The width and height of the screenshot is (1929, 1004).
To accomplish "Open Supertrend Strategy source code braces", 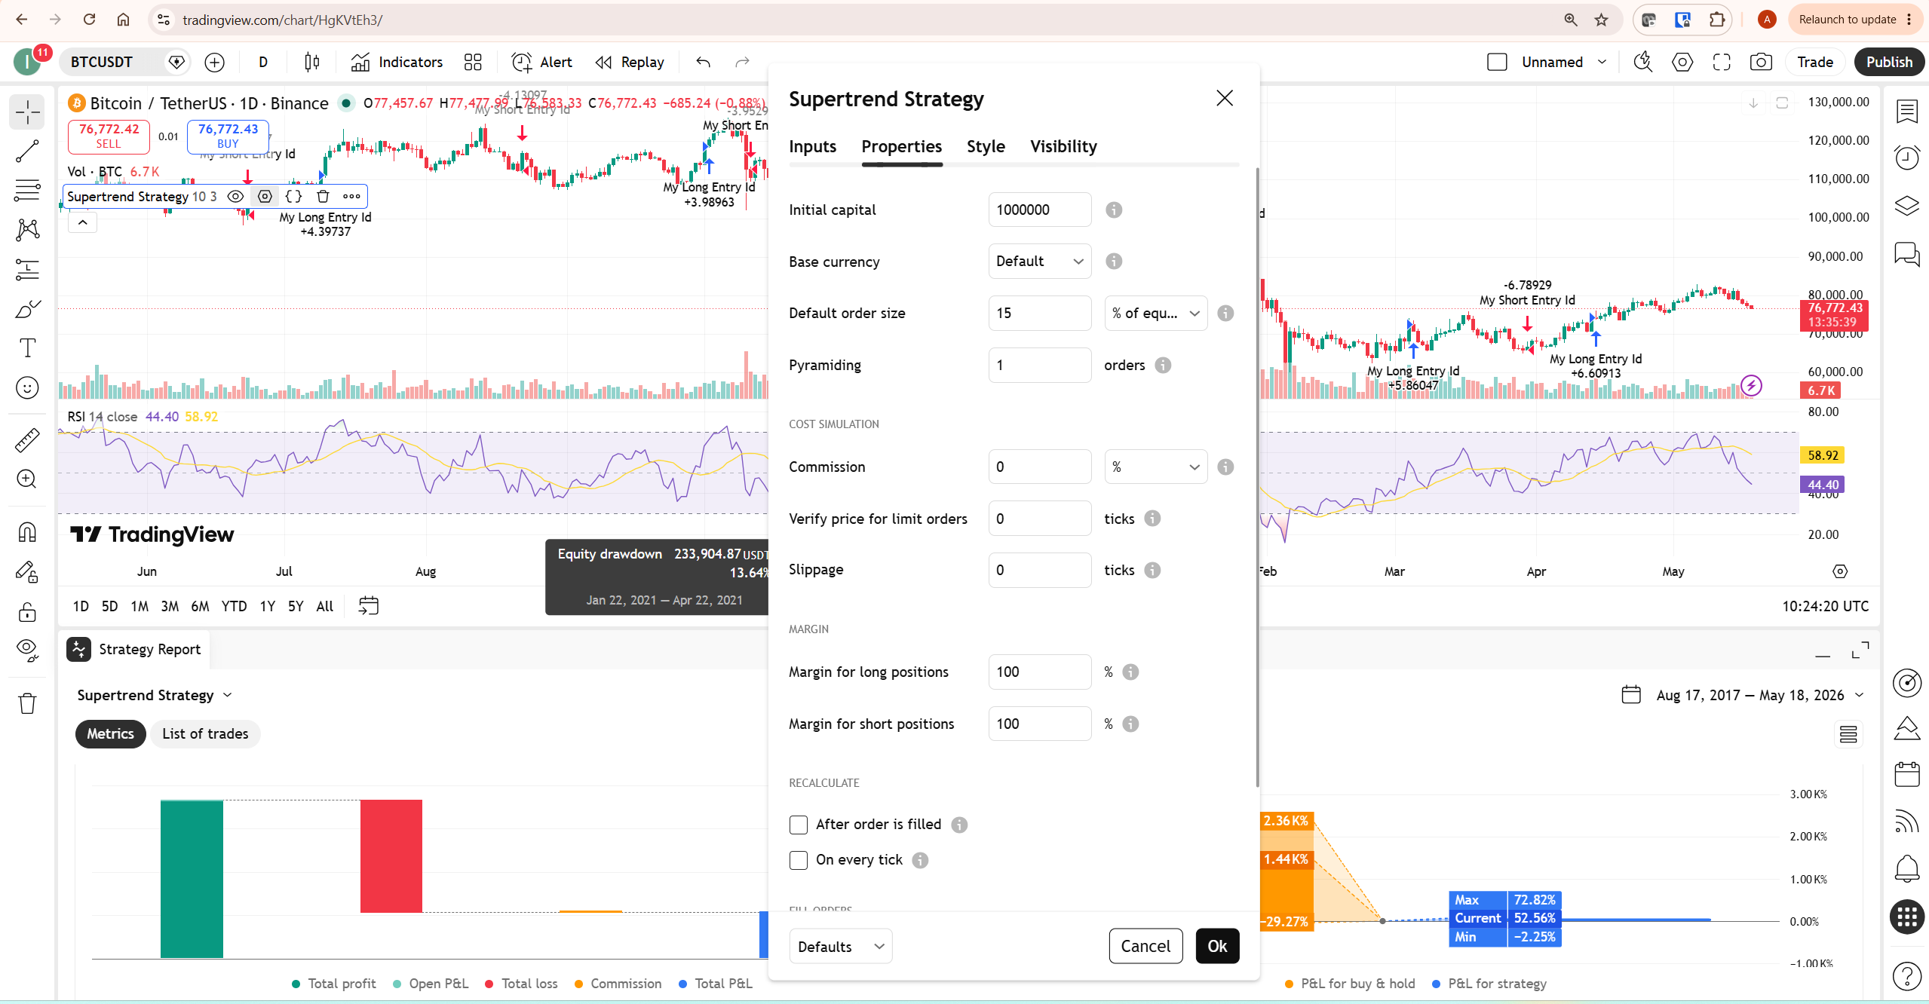I will (x=293, y=196).
